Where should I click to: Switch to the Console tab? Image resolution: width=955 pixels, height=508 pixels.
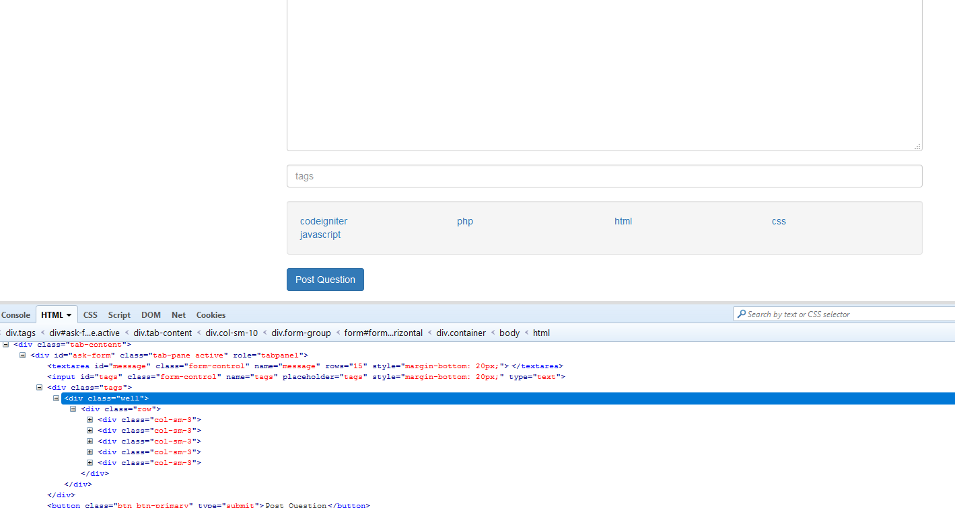point(15,314)
